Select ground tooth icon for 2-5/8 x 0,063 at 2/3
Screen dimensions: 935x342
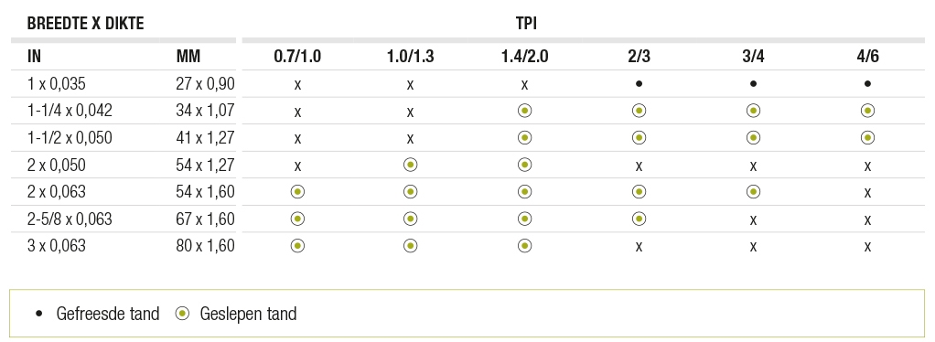pyautogui.click(x=639, y=219)
